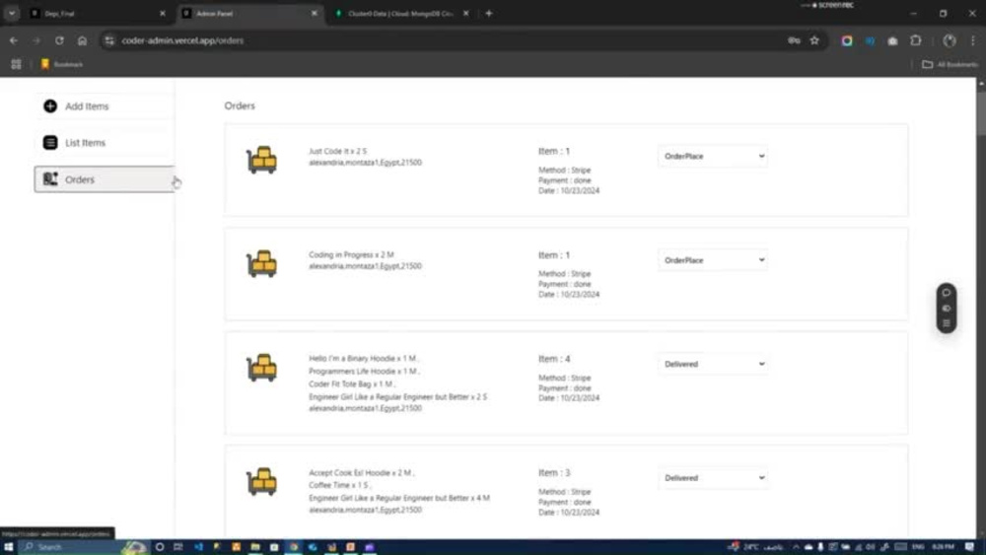Click the taskbar Search box
Viewport: 986px width, 555px height.
coord(83,547)
